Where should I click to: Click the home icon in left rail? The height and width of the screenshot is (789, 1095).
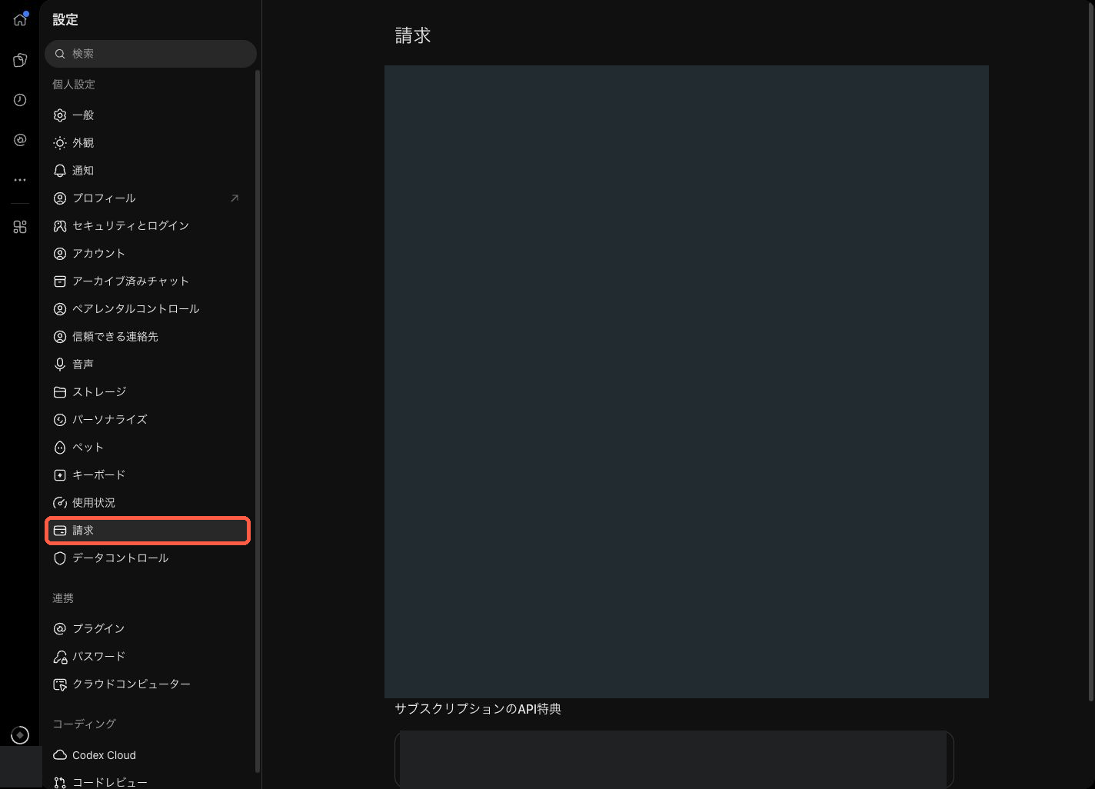(20, 19)
